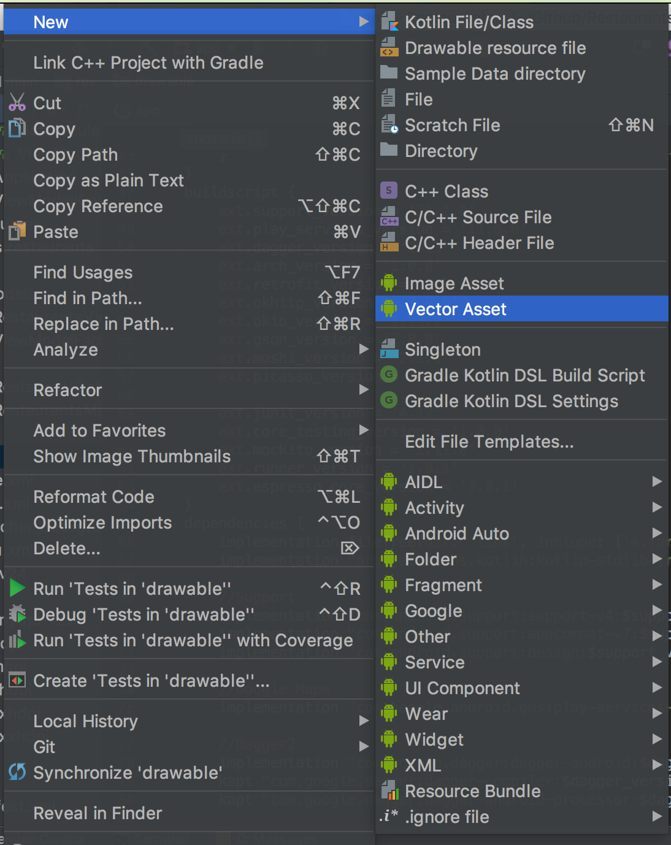Click the Cut scissors icon
The image size is (671, 845).
coord(17,102)
